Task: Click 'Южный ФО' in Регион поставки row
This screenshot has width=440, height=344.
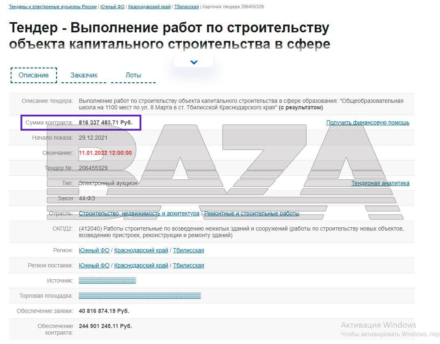Action: coord(94,265)
